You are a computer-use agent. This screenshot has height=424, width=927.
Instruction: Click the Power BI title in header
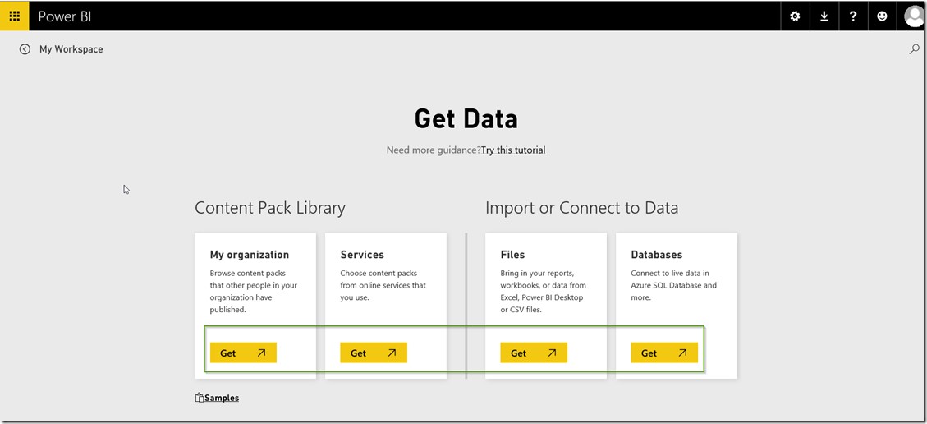(65, 16)
